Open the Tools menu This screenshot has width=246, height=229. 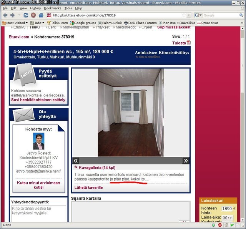pyautogui.click(x=68, y=8)
